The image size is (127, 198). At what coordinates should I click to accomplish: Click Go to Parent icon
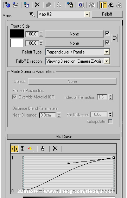click(x=111, y=5)
